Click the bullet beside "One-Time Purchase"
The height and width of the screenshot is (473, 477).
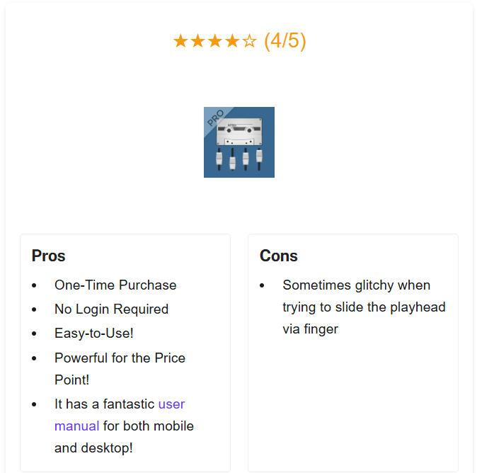(x=35, y=286)
